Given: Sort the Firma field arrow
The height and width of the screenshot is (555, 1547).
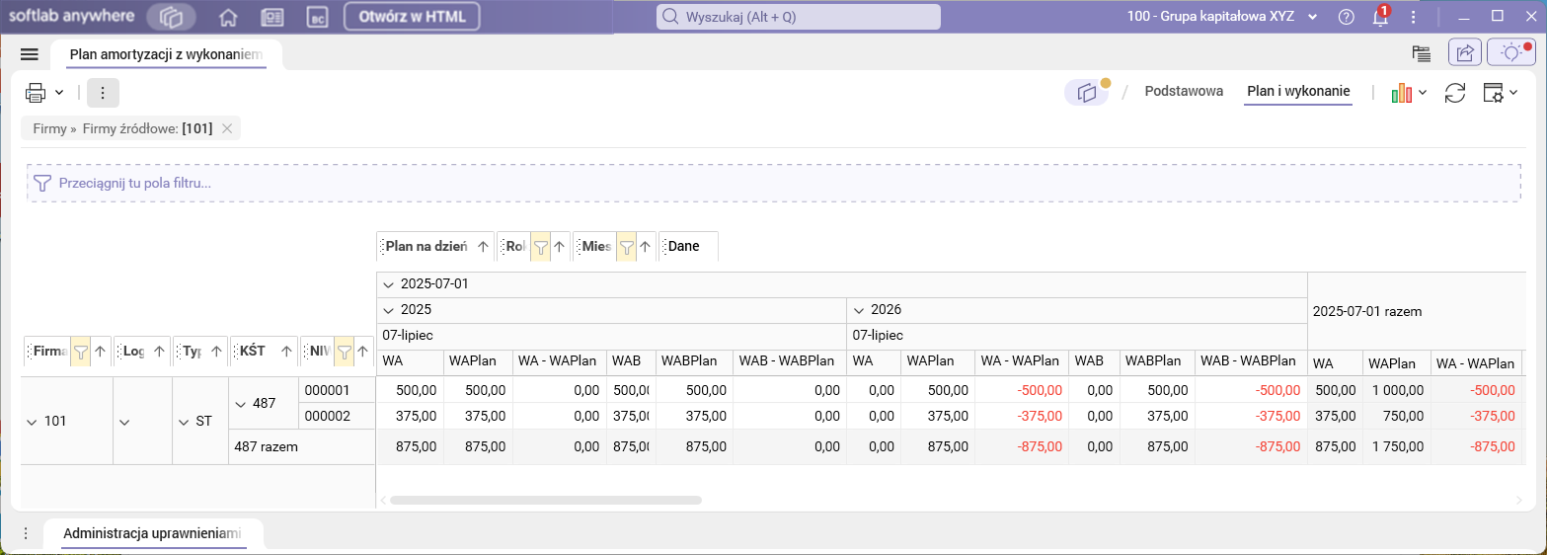Looking at the screenshot, I should point(100,351).
